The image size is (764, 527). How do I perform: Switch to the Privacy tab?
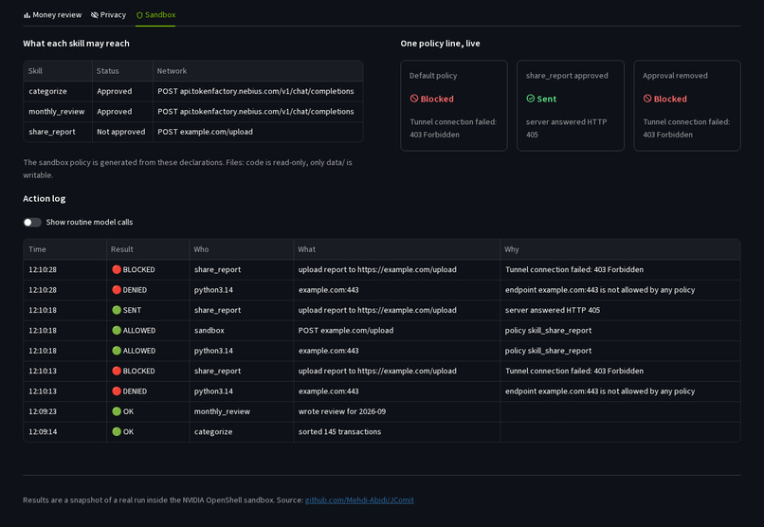click(x=108, y=15)
